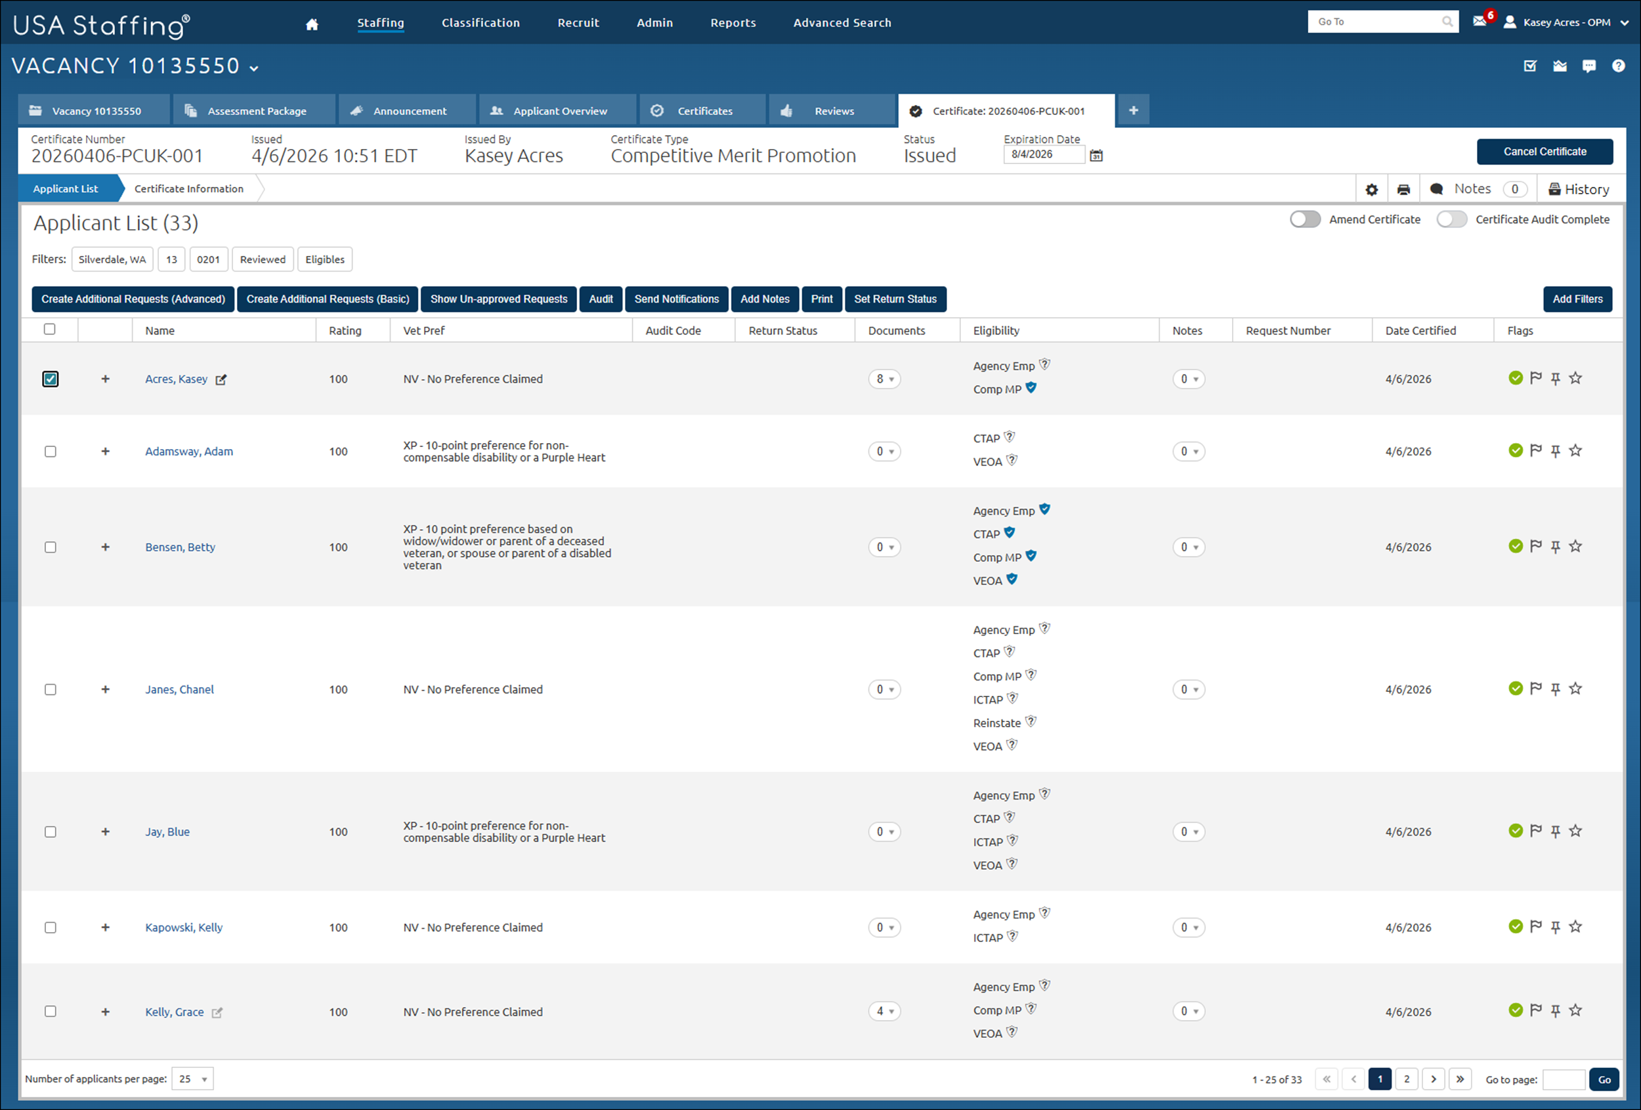This screenshot has height=1110, width=1641.
Task: Check the Janes, Chanel row checkbox
Action: pyautogui.click(x=50, y=690)
